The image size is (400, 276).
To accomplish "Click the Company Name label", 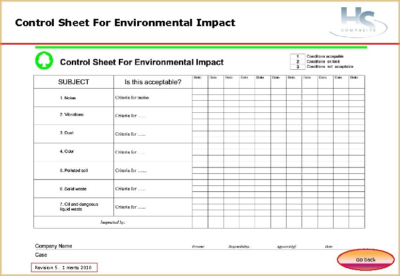I will (x=53, y=246).
